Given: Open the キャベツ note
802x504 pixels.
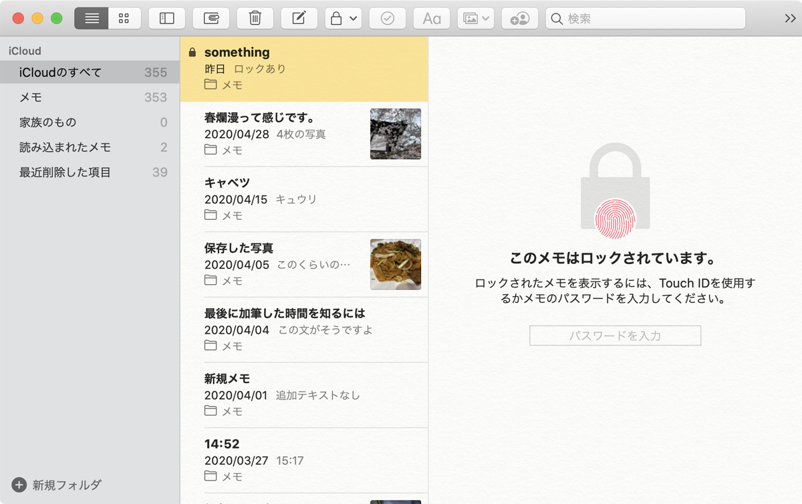Looking at the screenshot, I should coord(304,199).
